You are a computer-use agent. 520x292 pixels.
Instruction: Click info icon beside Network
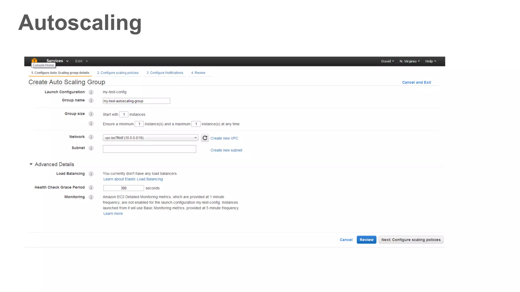[91, 137]
